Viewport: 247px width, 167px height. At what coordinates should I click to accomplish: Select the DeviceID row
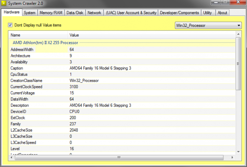pyautogui.click(x=122, y=111)
